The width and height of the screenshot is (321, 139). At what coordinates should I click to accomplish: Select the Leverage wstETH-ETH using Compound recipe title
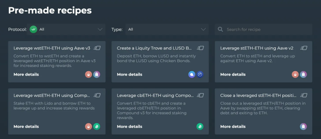[52, 95]
